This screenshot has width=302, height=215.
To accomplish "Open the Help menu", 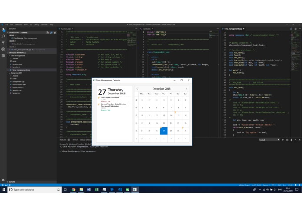I will click(51, 24).
